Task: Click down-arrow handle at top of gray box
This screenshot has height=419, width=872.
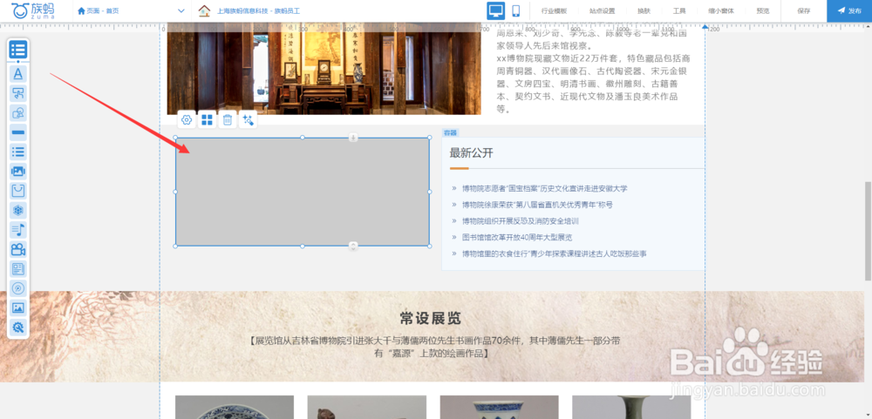Action: (x=353, y=138)
